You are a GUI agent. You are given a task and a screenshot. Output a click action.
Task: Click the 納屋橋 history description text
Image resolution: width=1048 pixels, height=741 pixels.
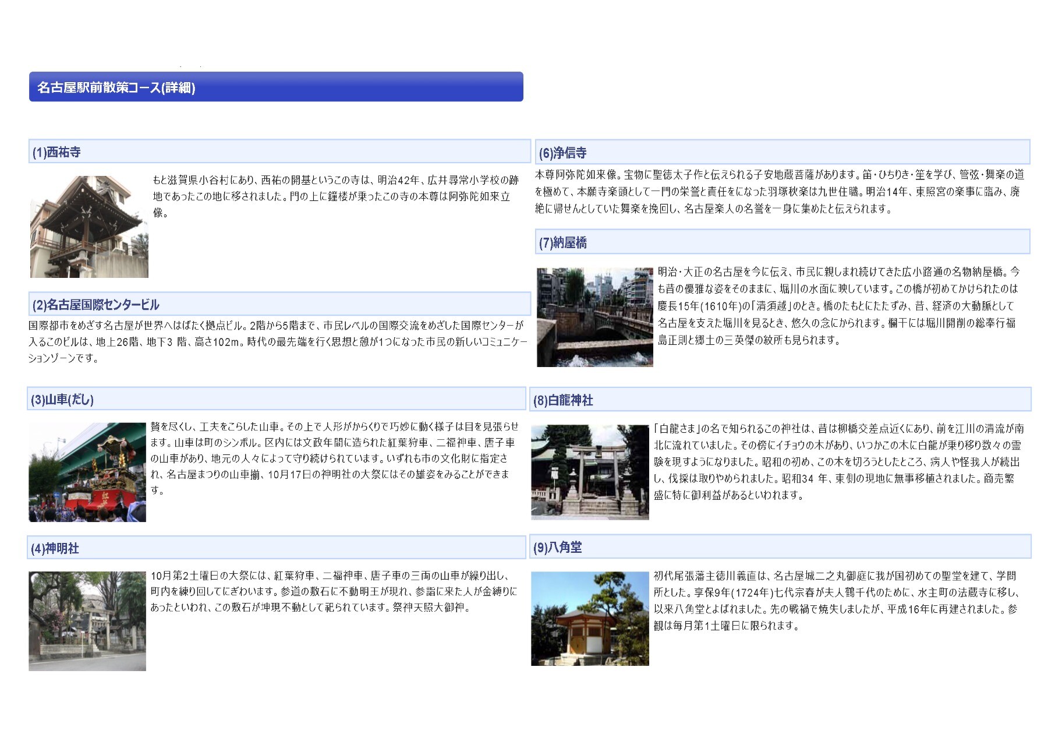point(839,306)
